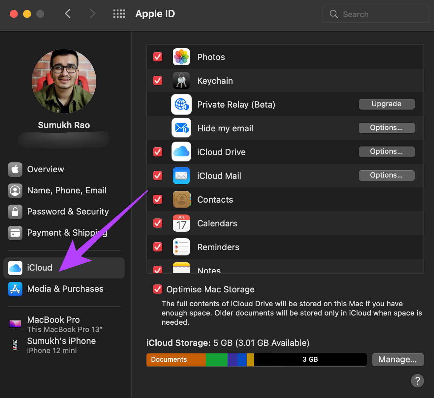Uncheck the Photos checkbox
This screenshot has height=398, width=434.
[x=158, y=57]
